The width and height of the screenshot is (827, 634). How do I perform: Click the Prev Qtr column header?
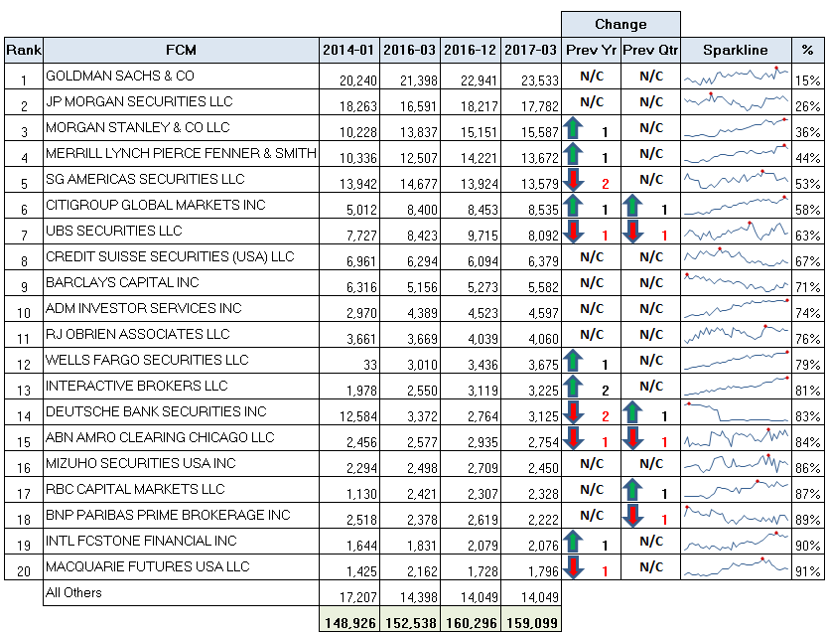tap(651, 50)
